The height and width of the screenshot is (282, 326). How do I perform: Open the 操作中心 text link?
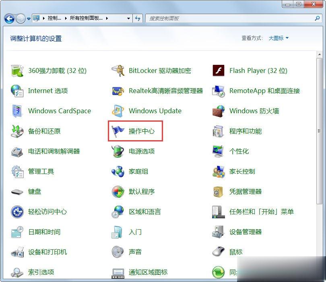tap(142, 131)
